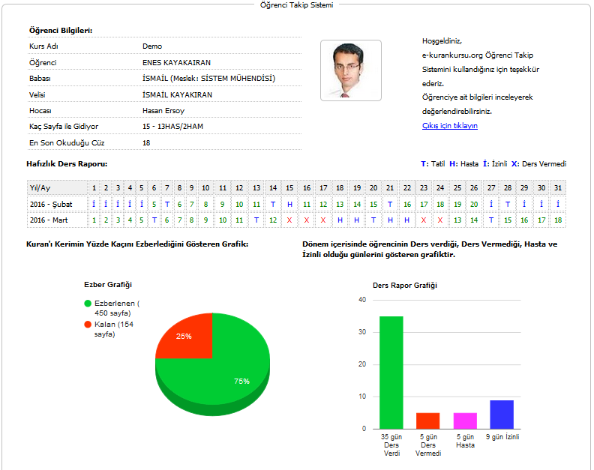
Task: Click the "Çıkış için tıklayın" logout link
Action: coord(449,126)
